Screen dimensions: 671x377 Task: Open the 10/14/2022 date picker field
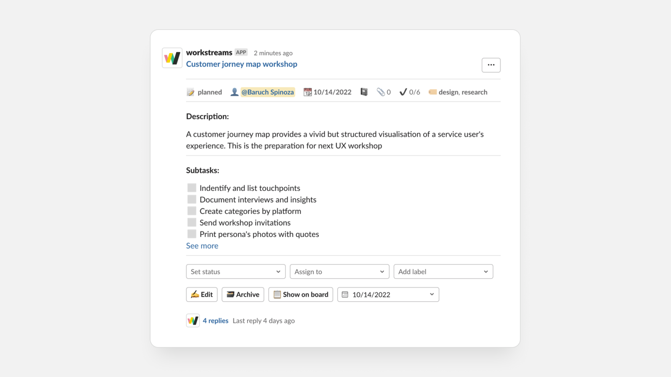(388, 294)
